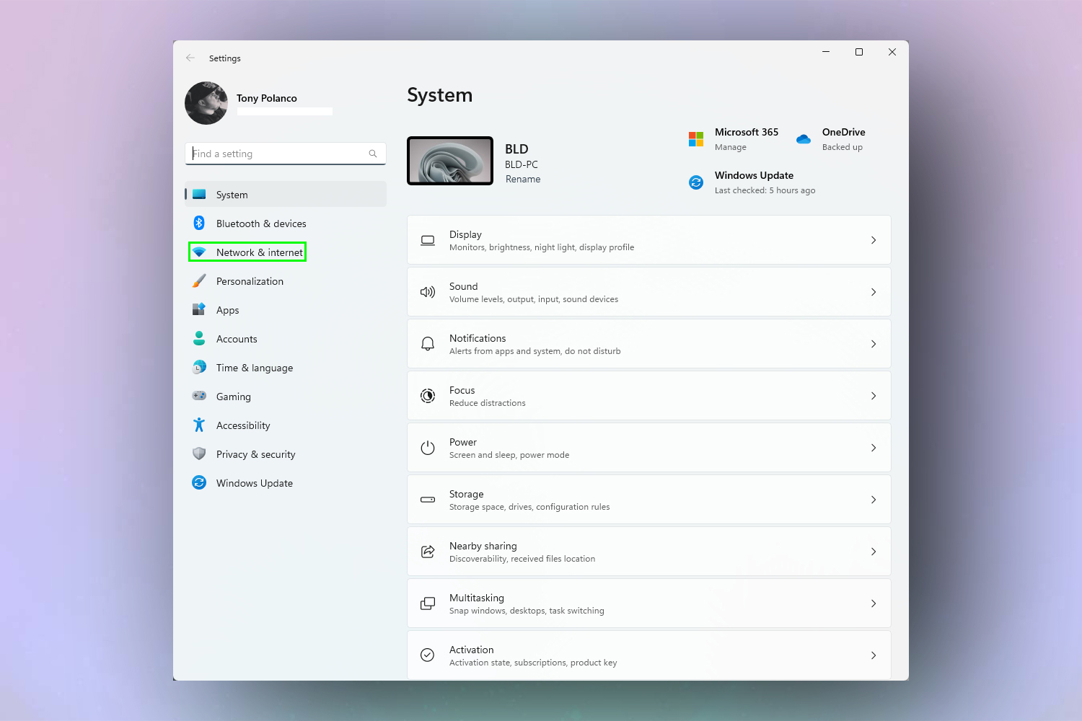Click the search magnifier icon
The height and width of the screenshot is (721, 1082).
coord(373,154)
